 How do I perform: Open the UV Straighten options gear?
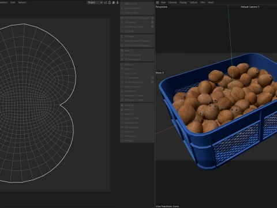click(152, 78)
